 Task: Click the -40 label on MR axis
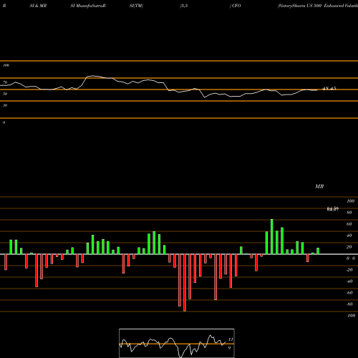(x=349, y=281)
